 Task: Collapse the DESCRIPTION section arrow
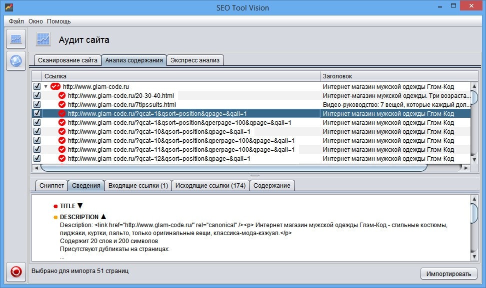(x=103, y=217)
